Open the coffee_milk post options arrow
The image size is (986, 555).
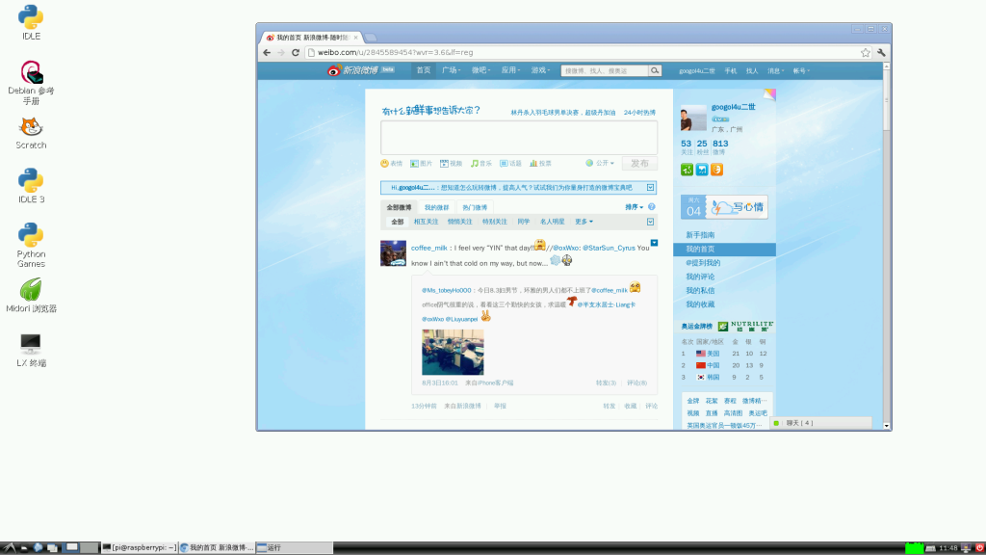[x=654, y=243]
